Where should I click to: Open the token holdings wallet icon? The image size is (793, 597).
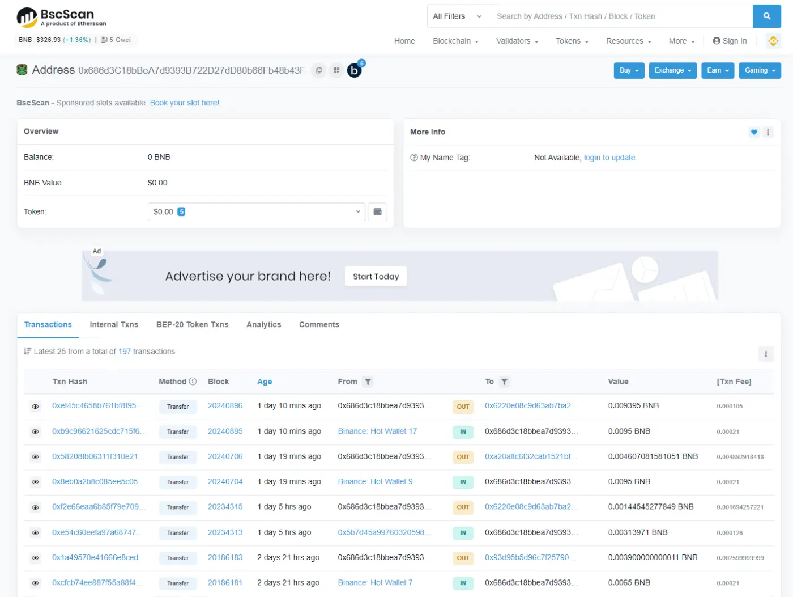pos(377,212)
